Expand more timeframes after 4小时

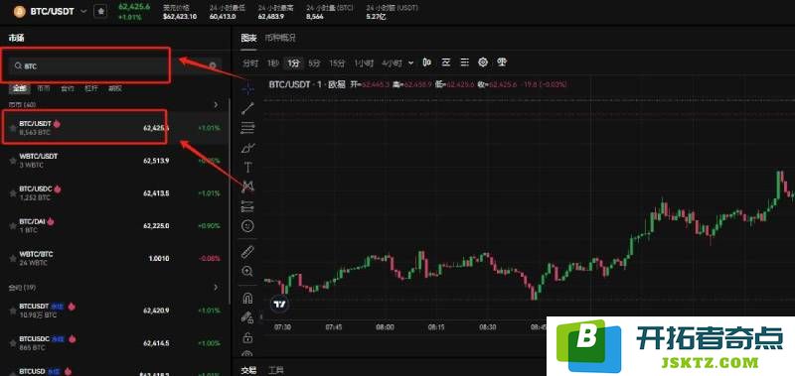410,63
